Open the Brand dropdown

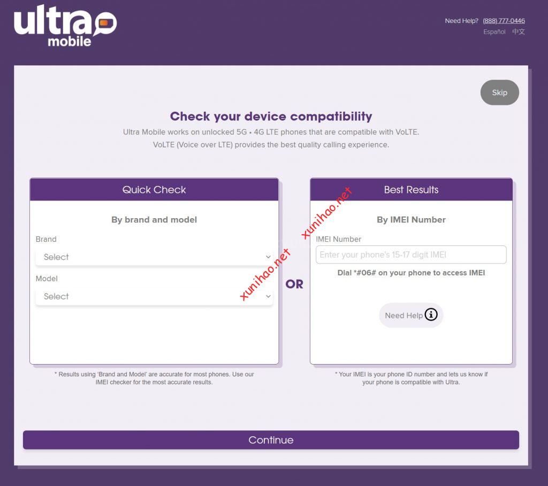154,257
